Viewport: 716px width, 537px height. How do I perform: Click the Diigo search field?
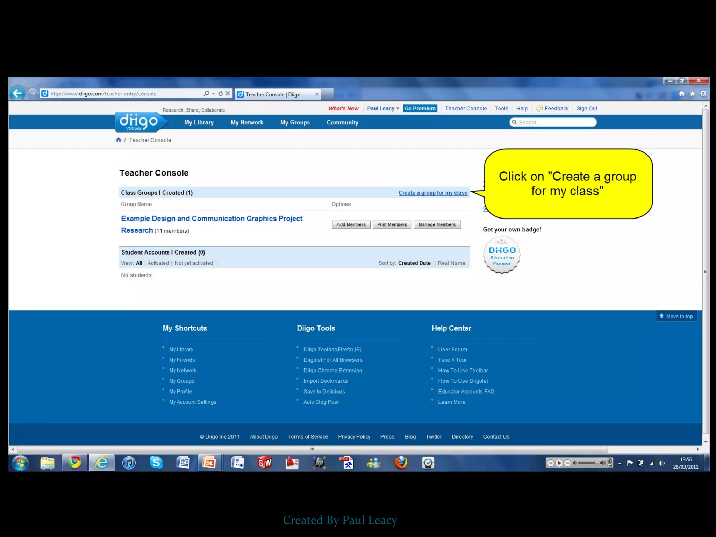(553, 122)
